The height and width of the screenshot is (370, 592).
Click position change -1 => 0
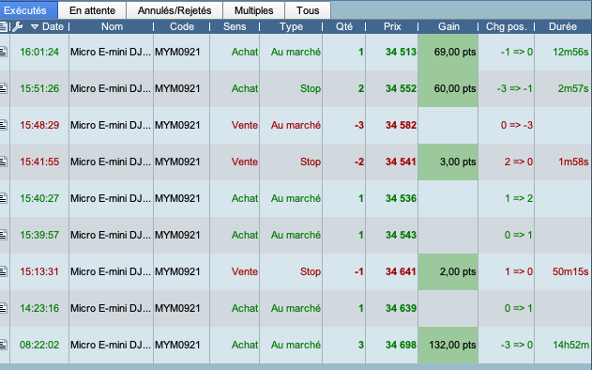point(517,52)
